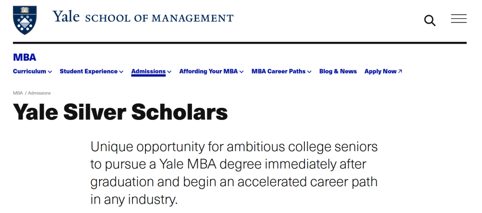Select the Curriculum menu label
The width and height of the screenshot is (482, 213).
pos(29,71)
